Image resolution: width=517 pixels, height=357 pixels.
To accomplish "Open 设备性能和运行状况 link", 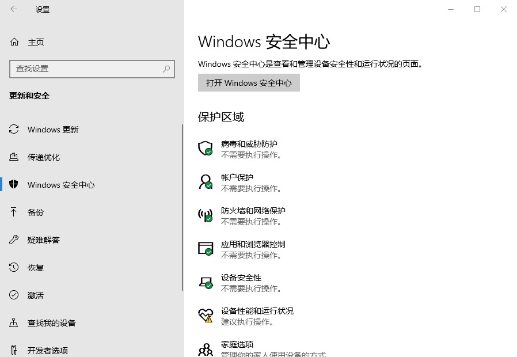I will tap(257, 311).
